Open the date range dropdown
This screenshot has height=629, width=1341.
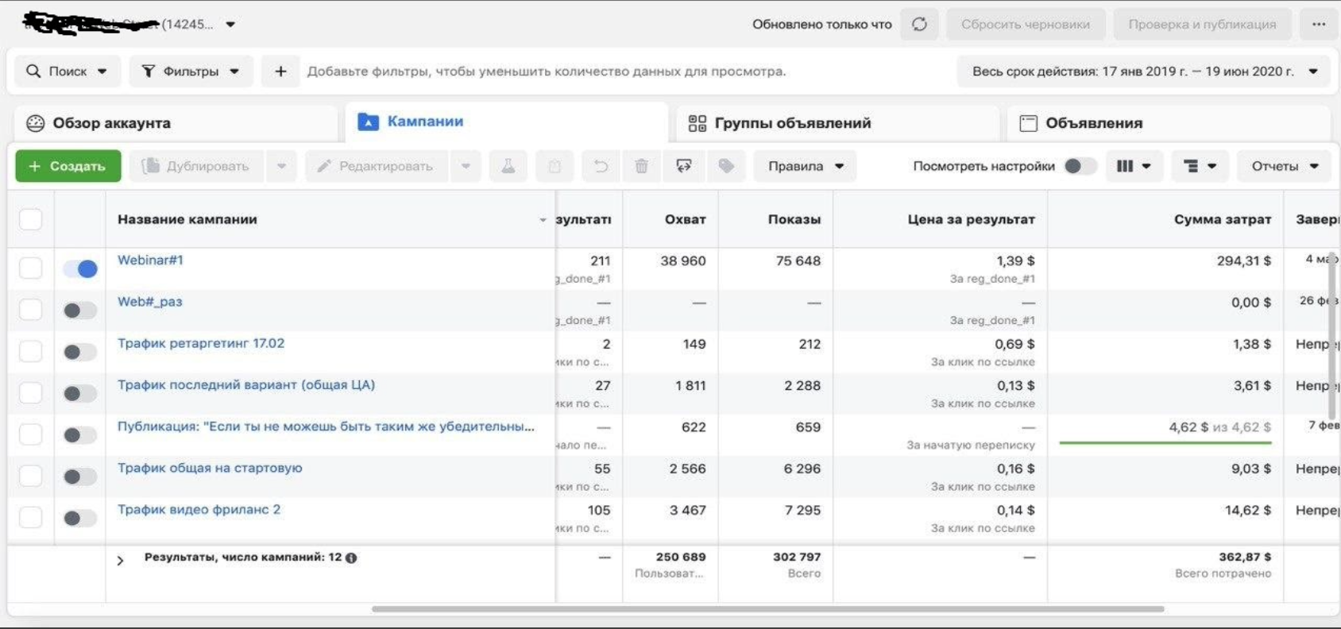point(1144,71)
